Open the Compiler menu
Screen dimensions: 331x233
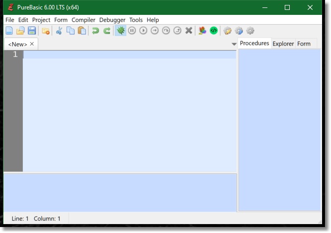(x=83, y=20)
